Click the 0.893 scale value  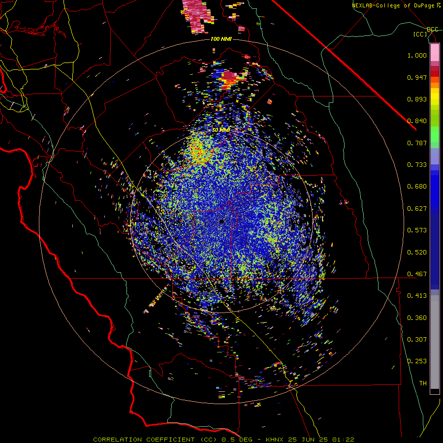417,99
